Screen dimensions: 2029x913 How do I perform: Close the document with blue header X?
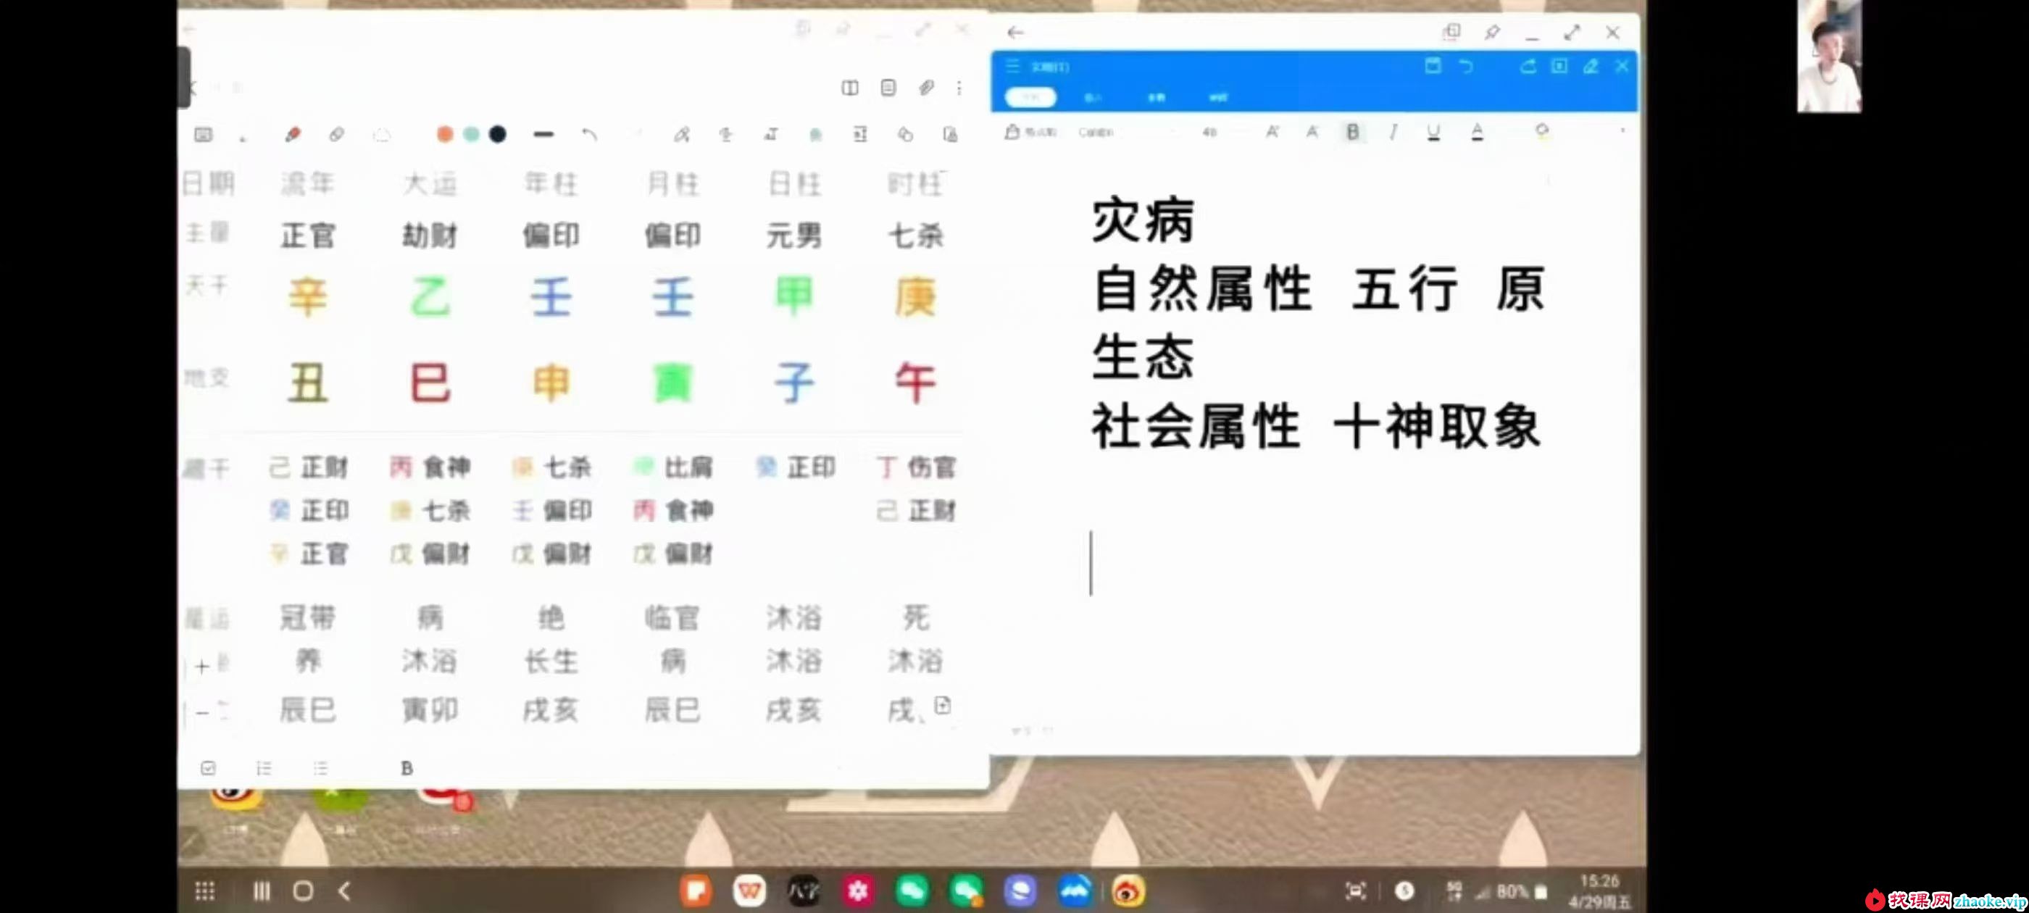[1622, 66]
